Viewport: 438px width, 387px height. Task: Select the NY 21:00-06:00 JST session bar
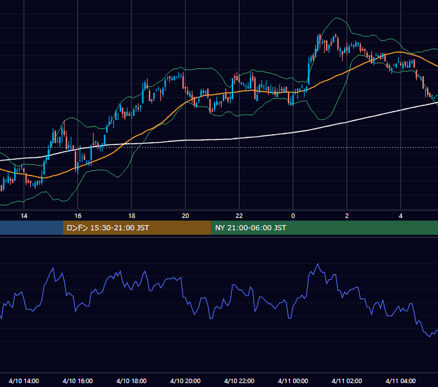click(x=324, y=228)
